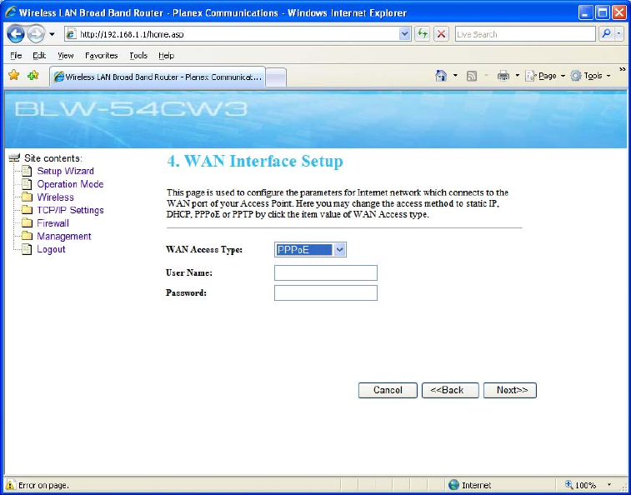The height and width of the screenshot is (495, 631).
Task: Click the Logout page icon
Action: point(27,249)
